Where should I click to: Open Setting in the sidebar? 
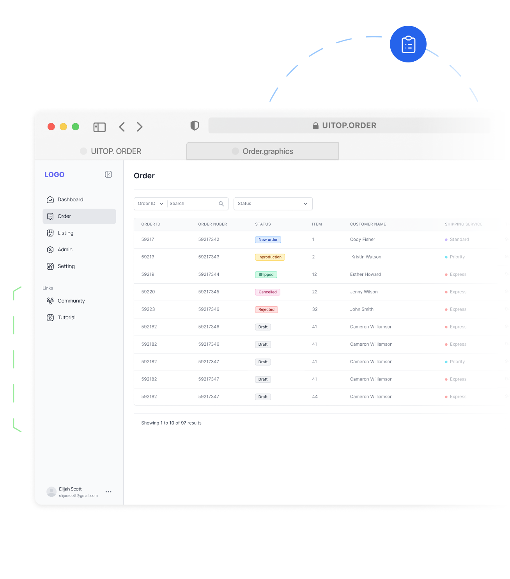click(66, 266)
